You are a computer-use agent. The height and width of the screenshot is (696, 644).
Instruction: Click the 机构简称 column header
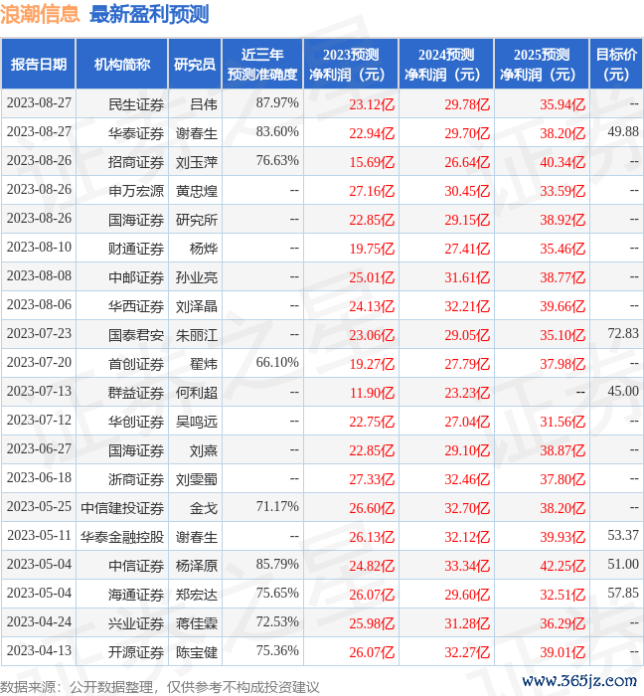coord(122,65)
